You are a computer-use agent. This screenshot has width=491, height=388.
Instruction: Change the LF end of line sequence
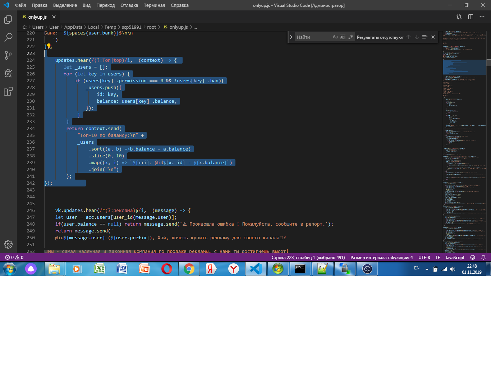(438, 258)
